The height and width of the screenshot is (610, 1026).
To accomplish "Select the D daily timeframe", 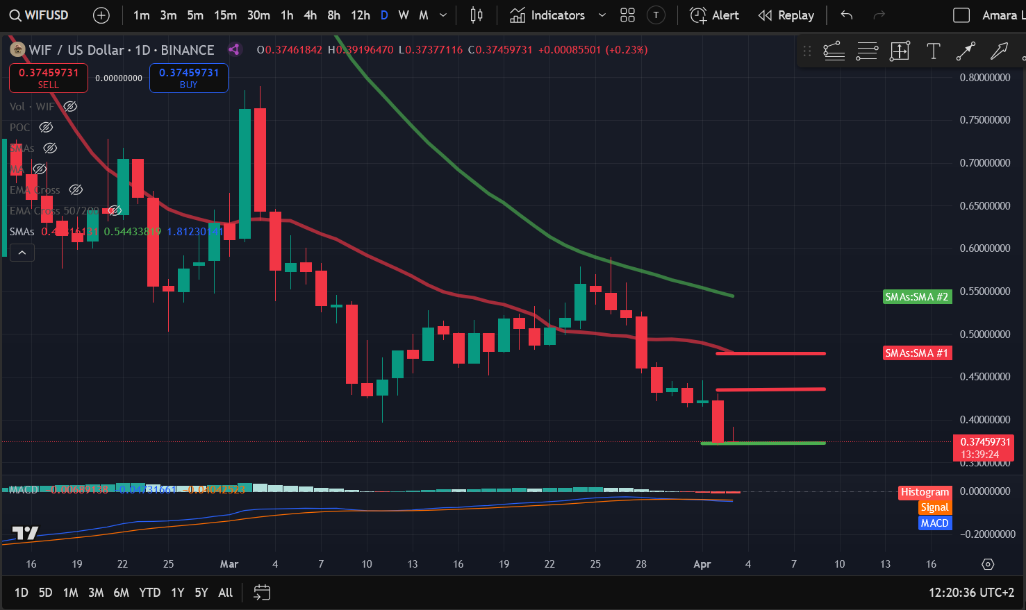I will (384, 15).
